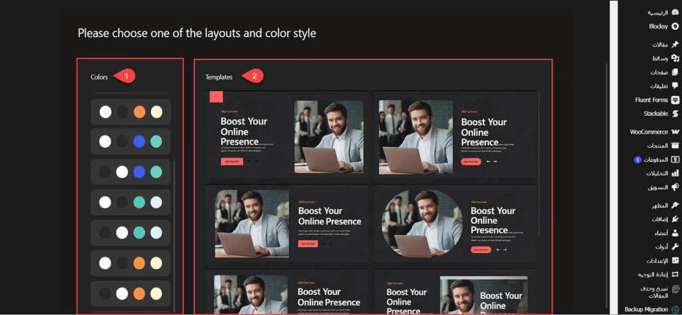Choose the white, dark, teal, light-blue palette
Viewport: 682px width, 315px height.
131,202
